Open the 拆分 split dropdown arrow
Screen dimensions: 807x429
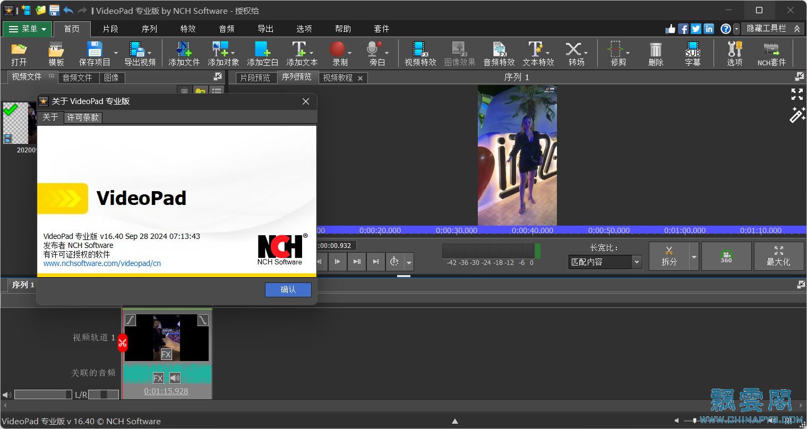694,256
